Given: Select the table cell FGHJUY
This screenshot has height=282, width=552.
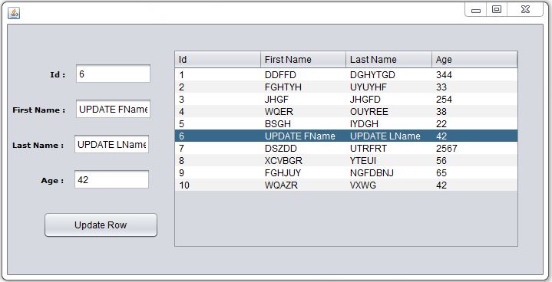Looking at the screenshot, I should click(x=303, y=172).
